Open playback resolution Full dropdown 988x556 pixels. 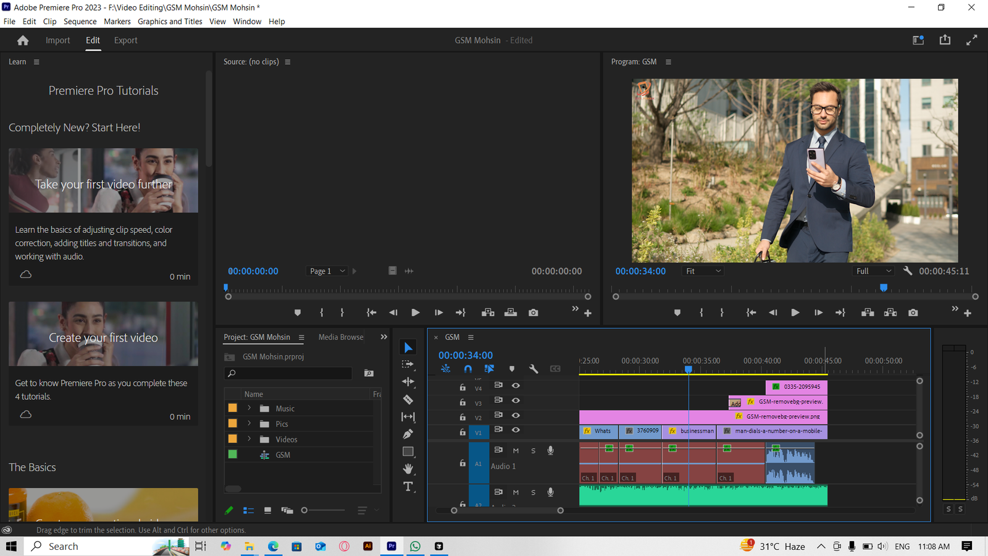[x=874, y=271]
